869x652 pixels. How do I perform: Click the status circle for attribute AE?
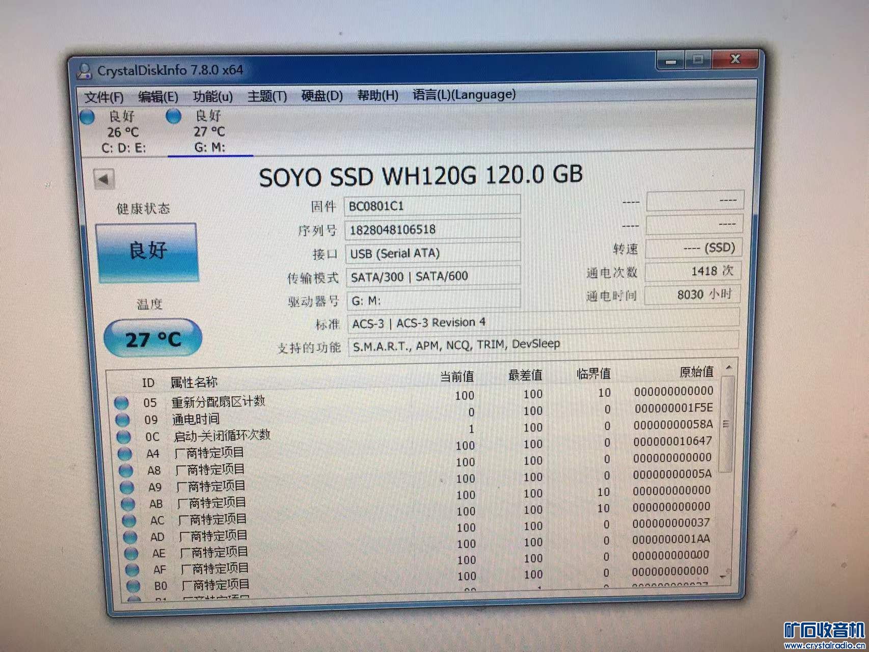pos(131,553)
